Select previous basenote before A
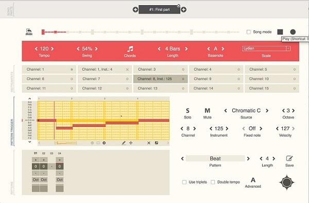The image size is (309, 203). pos(209,48)
